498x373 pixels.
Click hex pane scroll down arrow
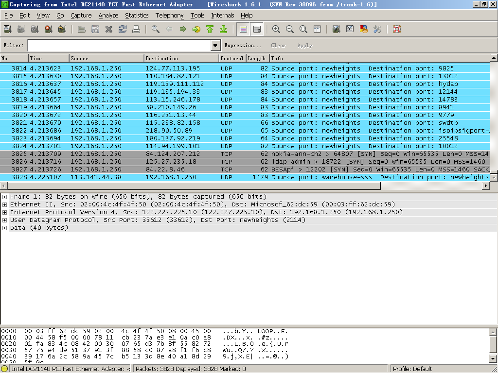[493, 359]
